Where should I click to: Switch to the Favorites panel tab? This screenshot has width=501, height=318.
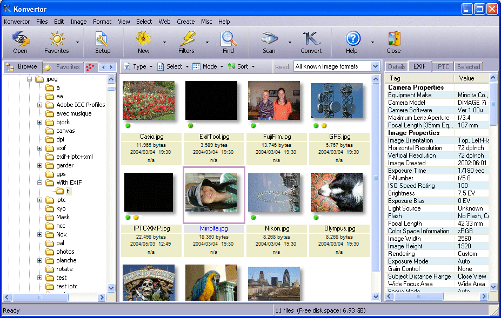pos(62,67)
